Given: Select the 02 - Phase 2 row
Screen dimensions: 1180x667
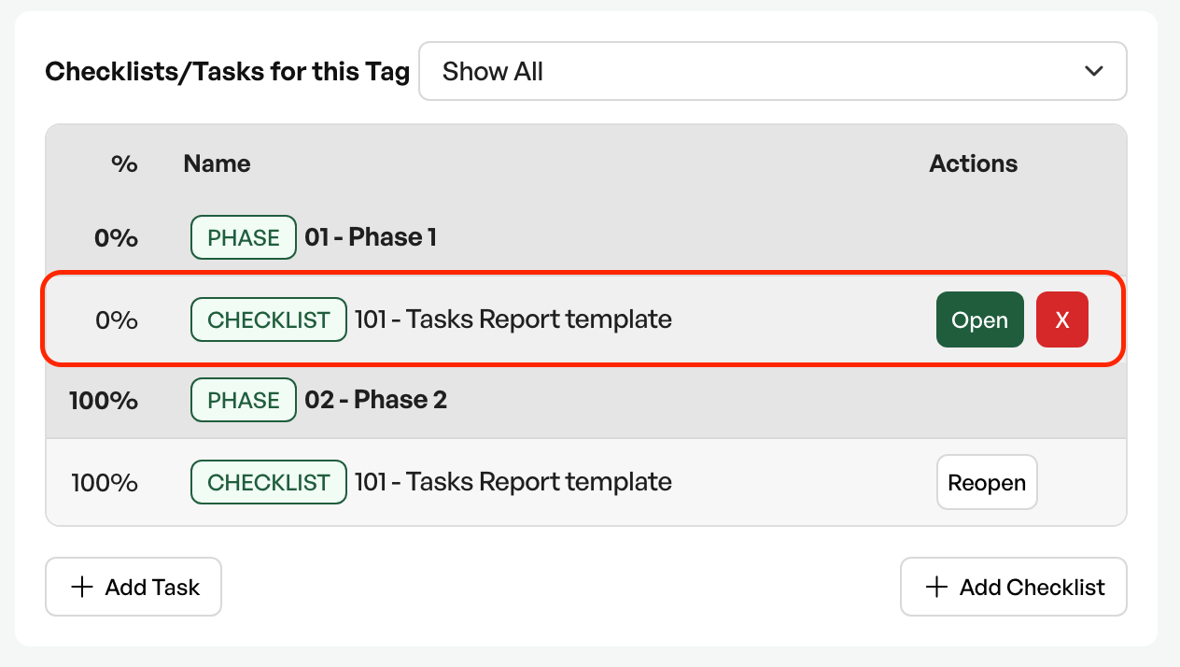Looking at the screenshot, I should pos(586,400).
